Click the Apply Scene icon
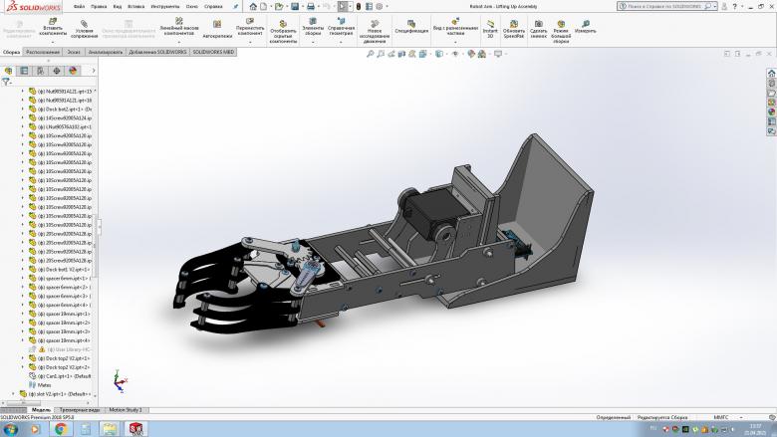Image resolution: width=777 pixels, height=437 pixels. pyautogui.click(x=482, y=54)
